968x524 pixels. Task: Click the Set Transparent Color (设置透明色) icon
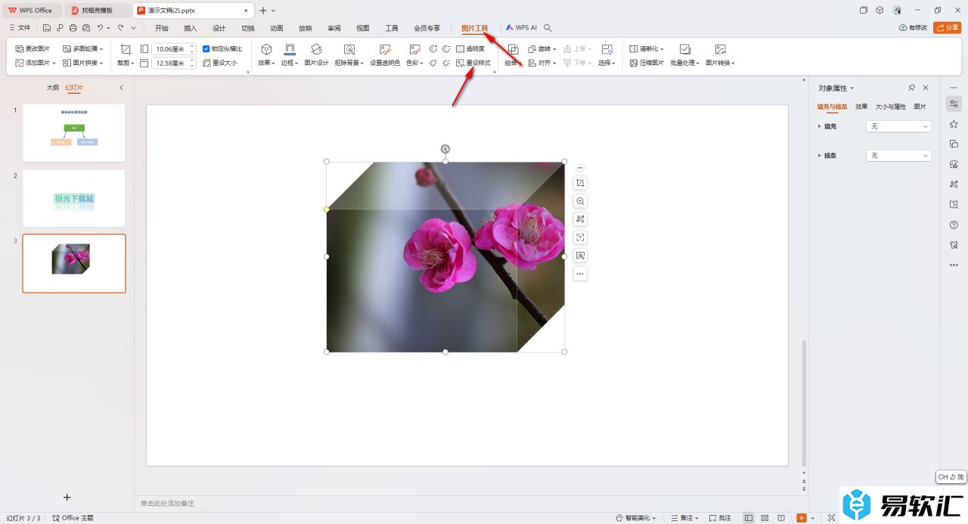(x=385, y=49)
